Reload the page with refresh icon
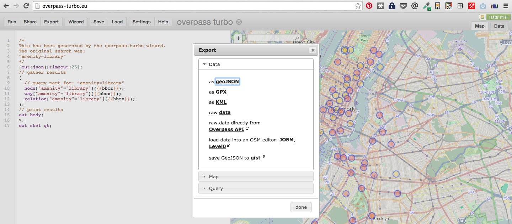The height and width of the screenshot is (224, 512). click(26, 6)
